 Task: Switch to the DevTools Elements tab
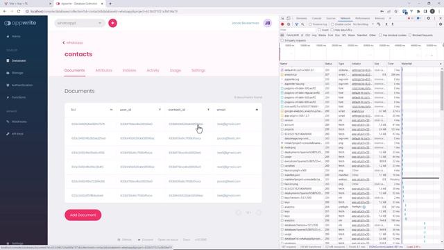point(302,19)
